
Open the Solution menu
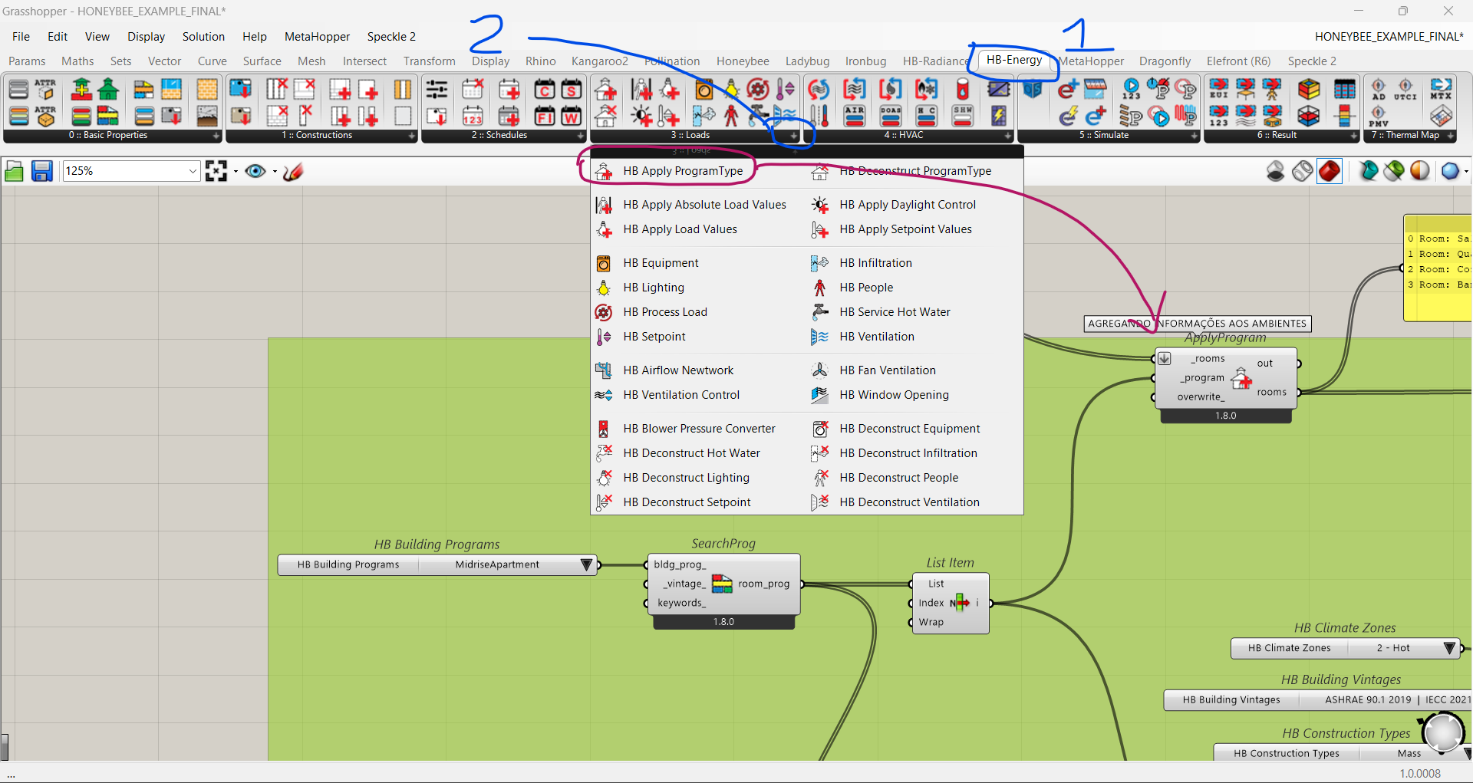[x=203, y=37]
